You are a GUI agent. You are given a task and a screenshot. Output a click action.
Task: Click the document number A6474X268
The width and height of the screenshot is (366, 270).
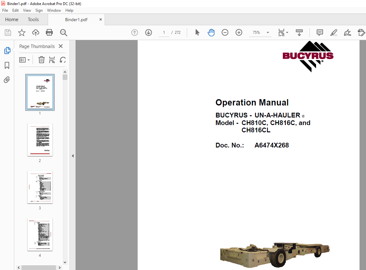(272, 145)
